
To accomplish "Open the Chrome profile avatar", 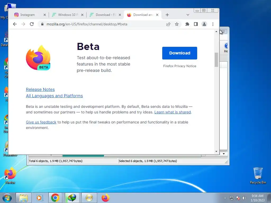I will [x=204, y=24].
